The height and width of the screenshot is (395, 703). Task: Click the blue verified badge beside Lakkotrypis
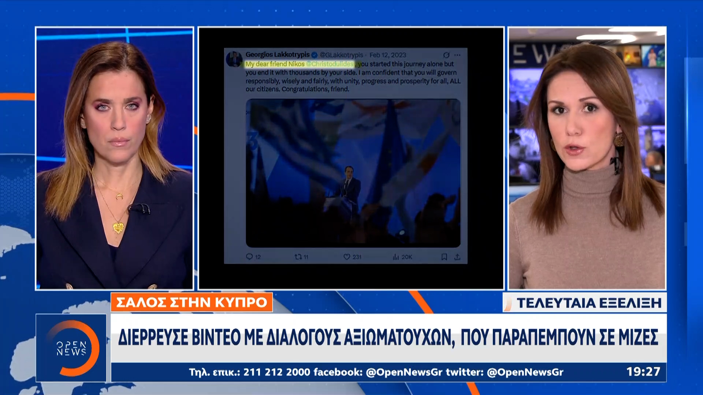315,55
